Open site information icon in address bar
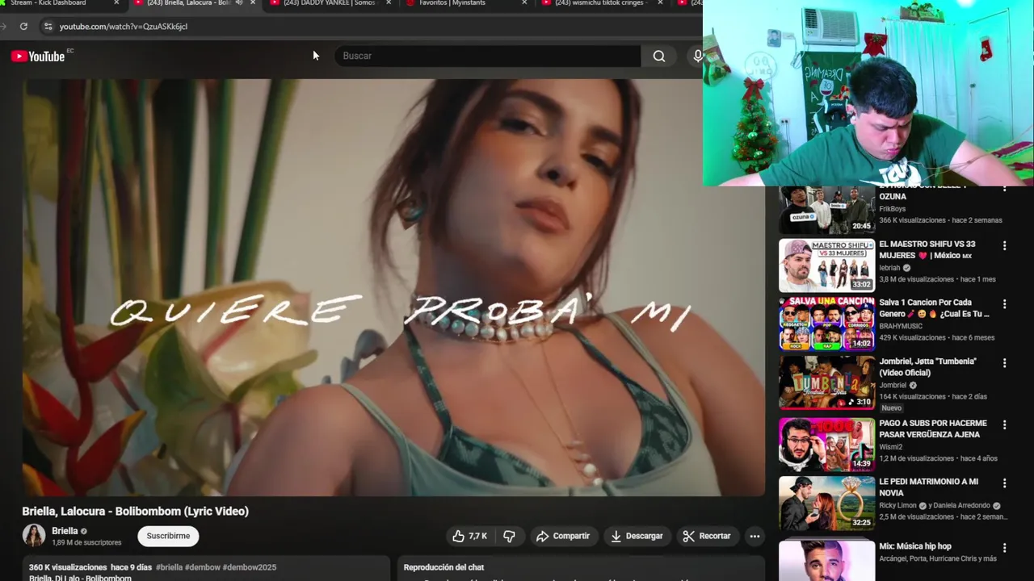This screenshot has width=1034, height=581. (48, 26)
